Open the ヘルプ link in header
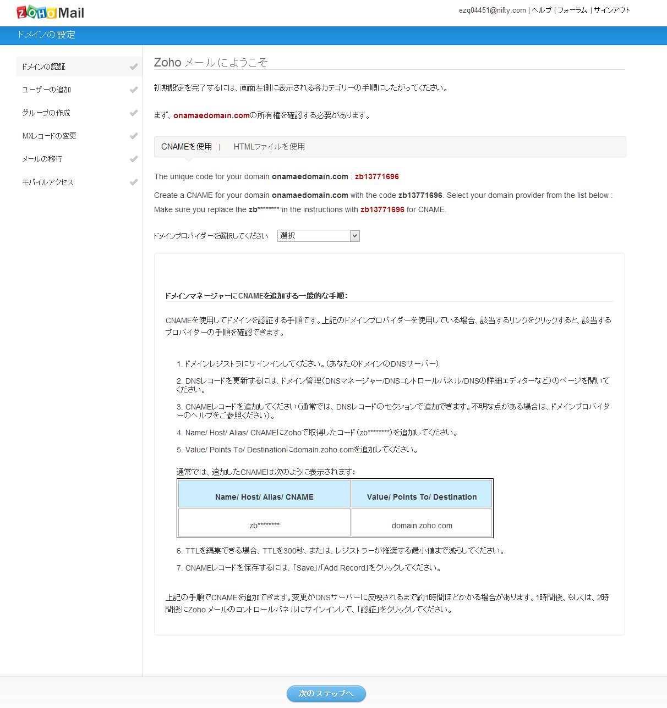 pyautogui.click(x=542, y=10)
